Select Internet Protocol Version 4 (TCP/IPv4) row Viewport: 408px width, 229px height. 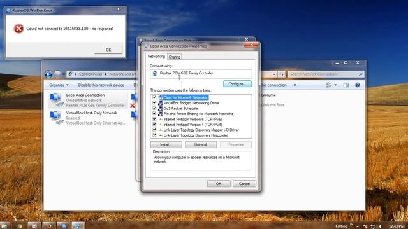[193, 125]
